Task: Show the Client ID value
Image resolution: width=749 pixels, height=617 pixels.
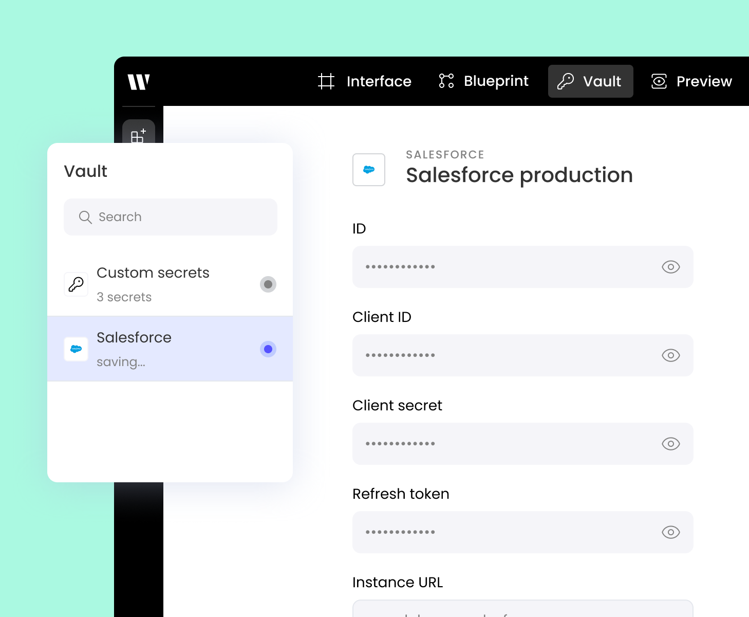Action: tap(671, 355)
